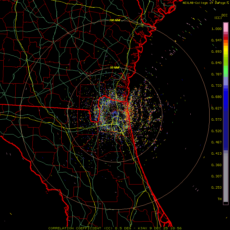Screen dimensions: 230x230
Task: Select the 1.000 value on the color scale
Action: [x=216, y=29]
